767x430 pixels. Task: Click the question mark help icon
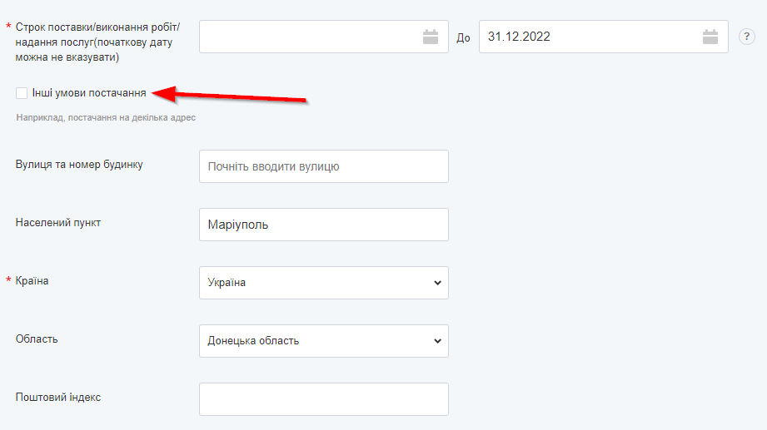747,37
